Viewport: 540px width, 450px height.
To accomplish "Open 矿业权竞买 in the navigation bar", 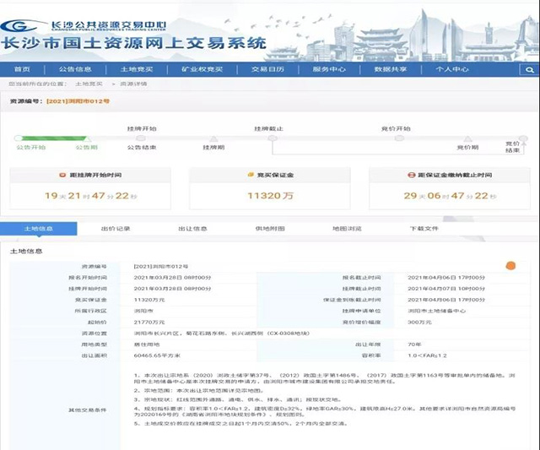I will pyautogui.click(x=202, y=69).
